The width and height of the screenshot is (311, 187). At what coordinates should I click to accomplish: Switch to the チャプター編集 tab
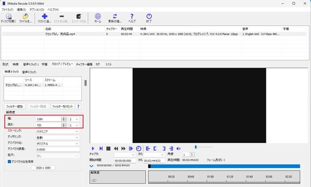click(x=84, y=64)
